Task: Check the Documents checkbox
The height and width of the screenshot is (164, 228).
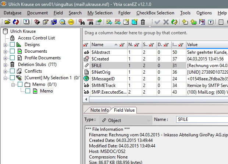Action: pyautogui.click(x=13, y=51)
